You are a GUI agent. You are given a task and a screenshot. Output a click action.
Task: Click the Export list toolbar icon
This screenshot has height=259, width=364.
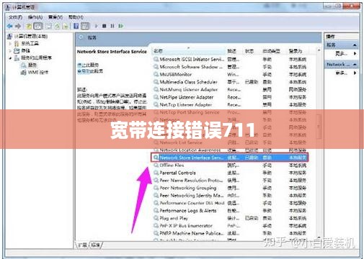(66, 26)
